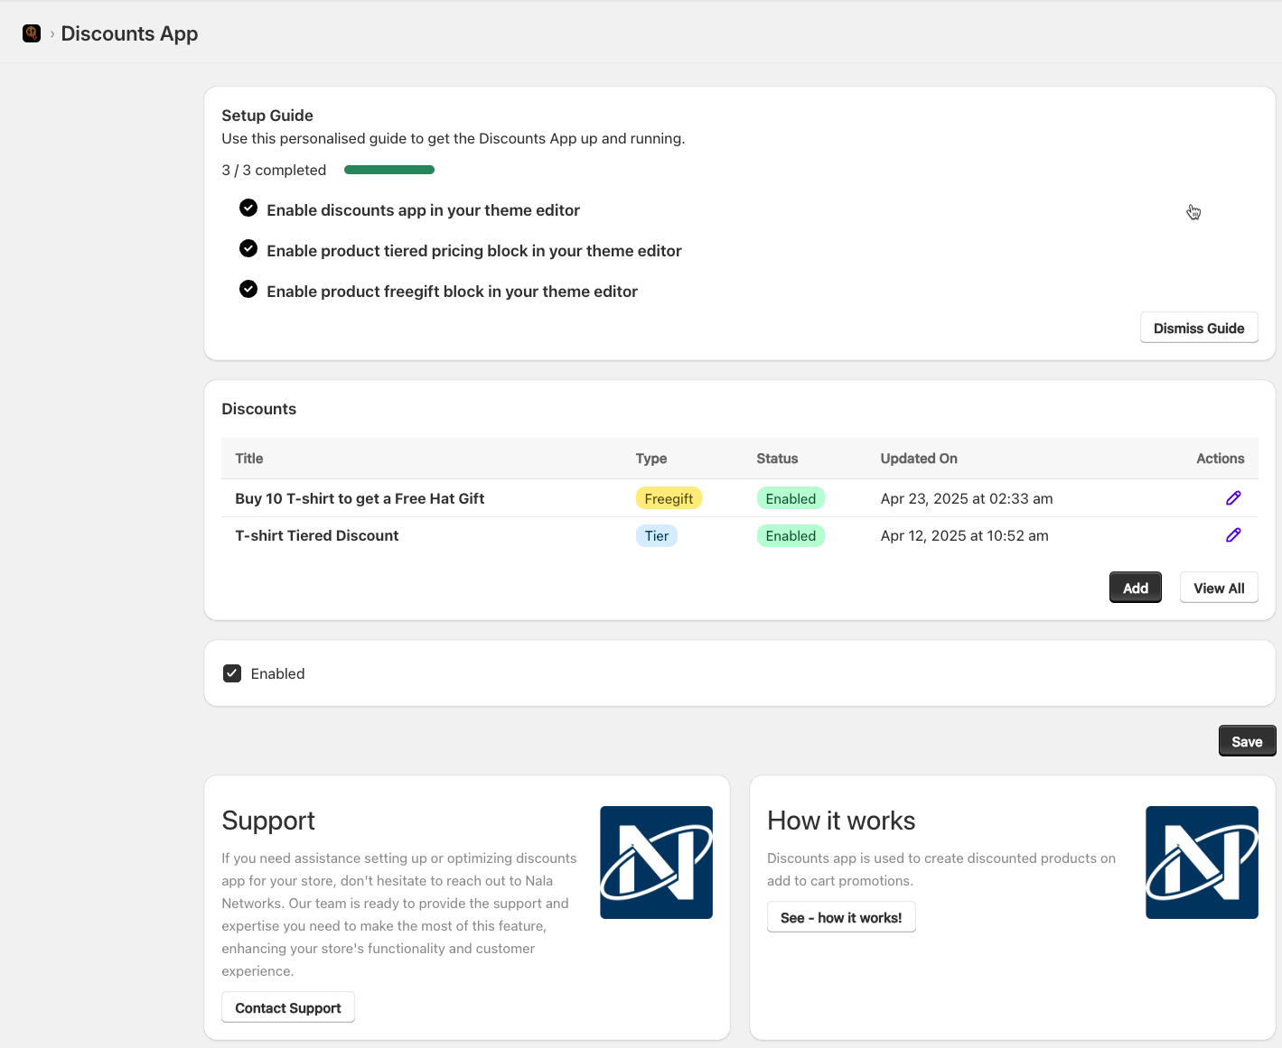
Task: Open Enable product freegift block step
Action: pos(452,292)
